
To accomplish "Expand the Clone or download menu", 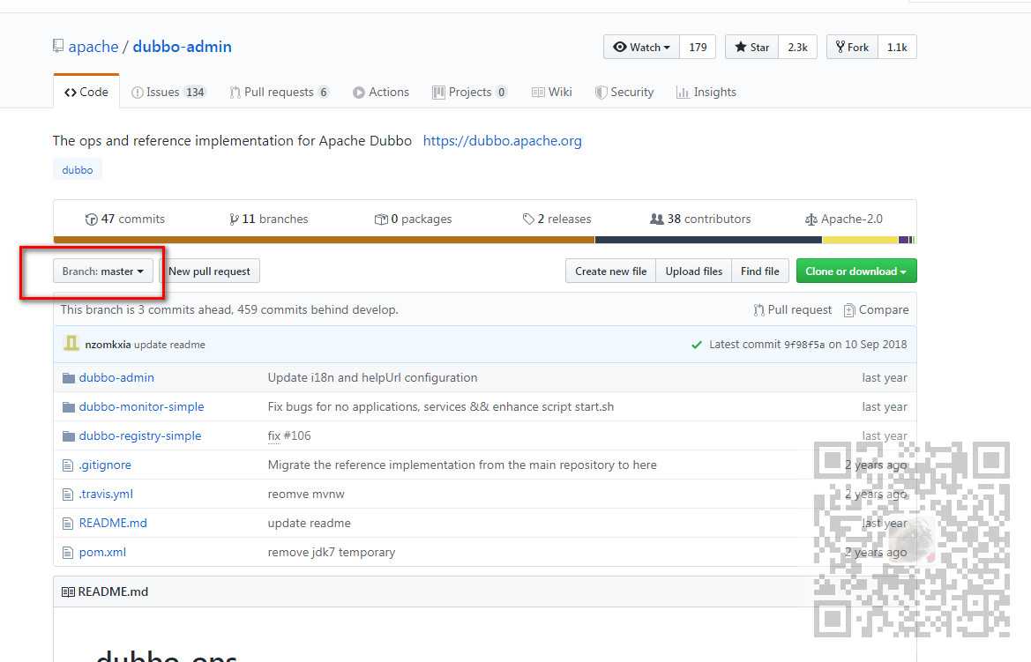I will pyautogui.click(x=856, y=271).
